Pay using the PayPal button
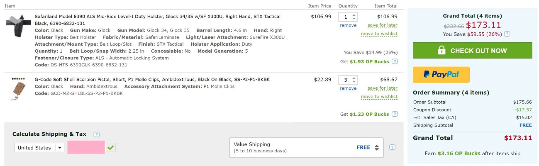539x166 pixels. pyautogui.click(x=441, y=75)
